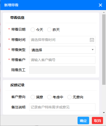Focus the 请输入客户编号 input field
The image size is (106, 126).
point(62,60)
